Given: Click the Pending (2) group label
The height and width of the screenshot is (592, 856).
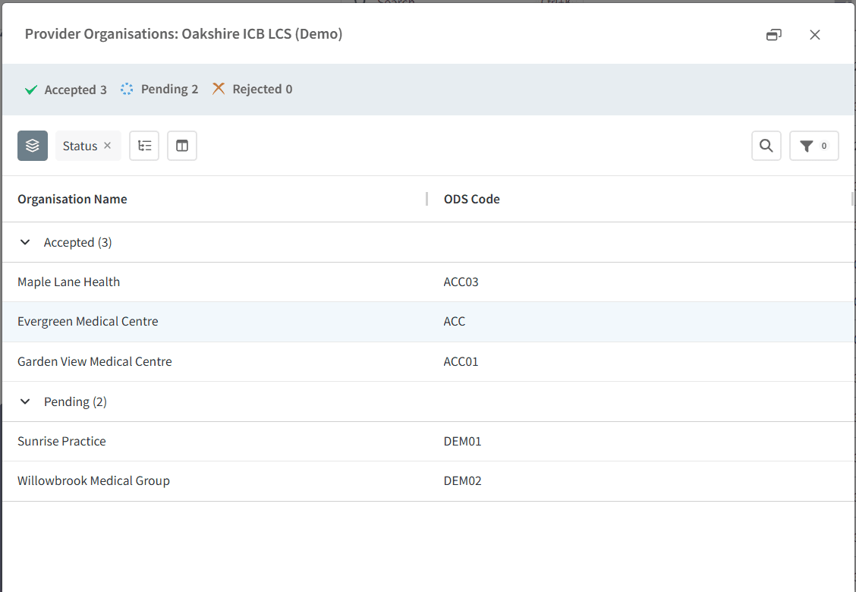Looking at the screenshot, I should [75, 402].
